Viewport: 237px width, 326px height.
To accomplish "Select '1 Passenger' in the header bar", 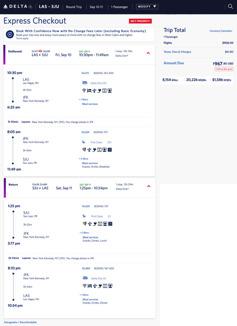I will [119, 7].
